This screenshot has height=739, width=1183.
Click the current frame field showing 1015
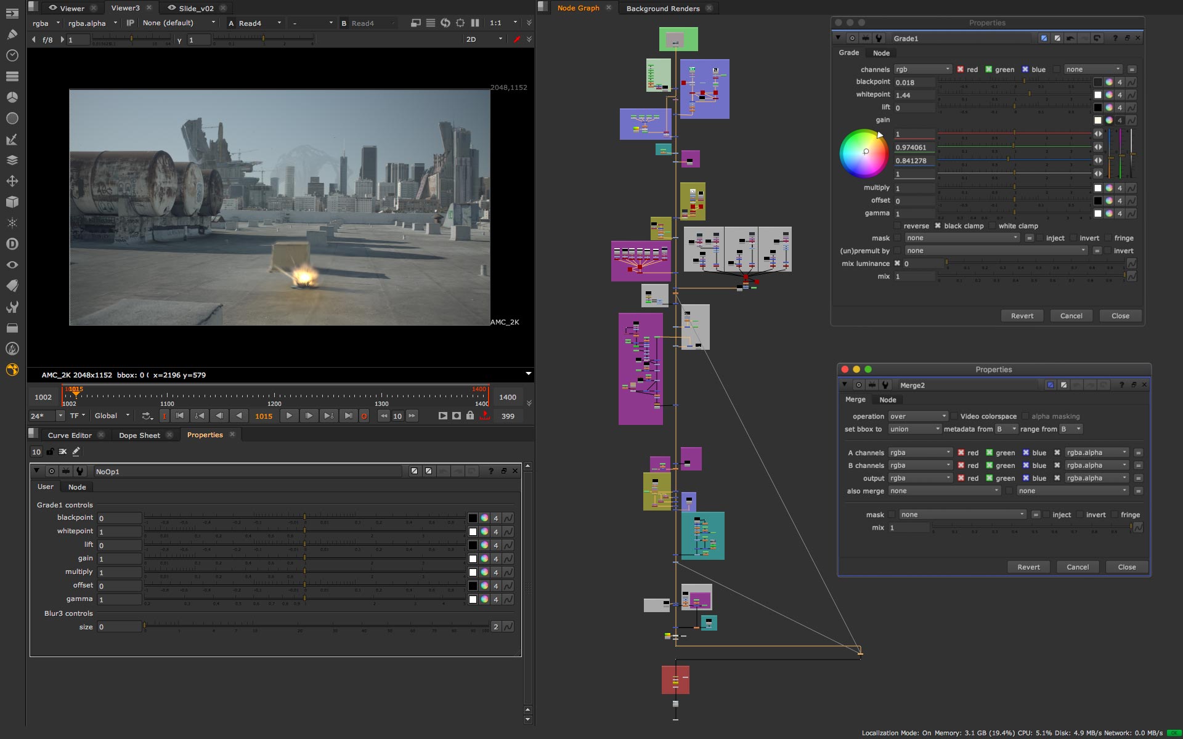[264, 416]
